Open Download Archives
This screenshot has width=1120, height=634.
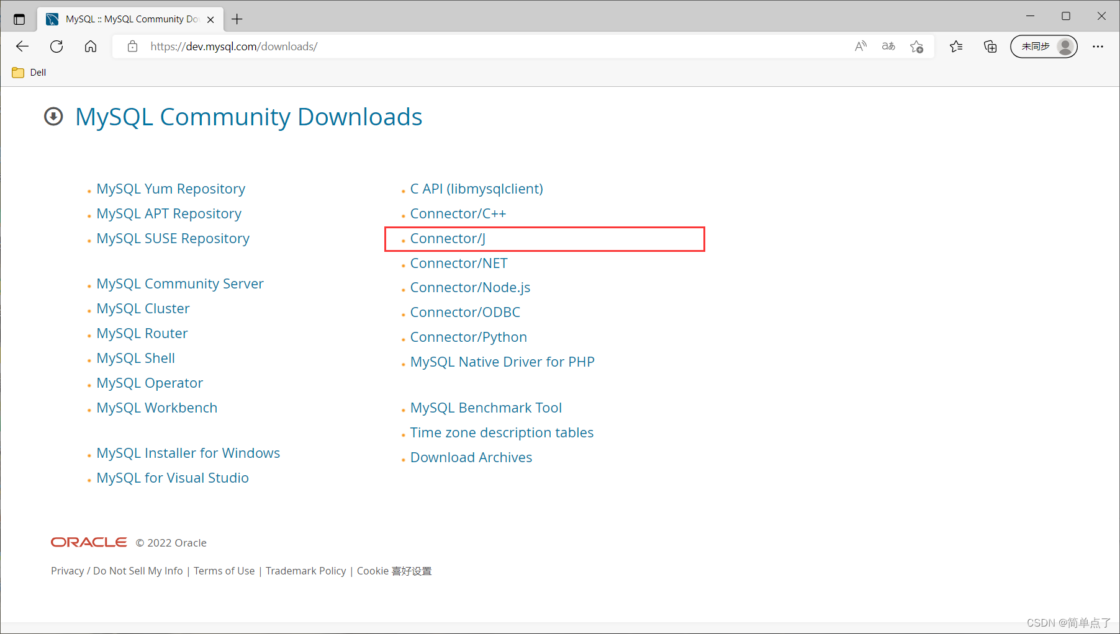[x=471, y=457]
